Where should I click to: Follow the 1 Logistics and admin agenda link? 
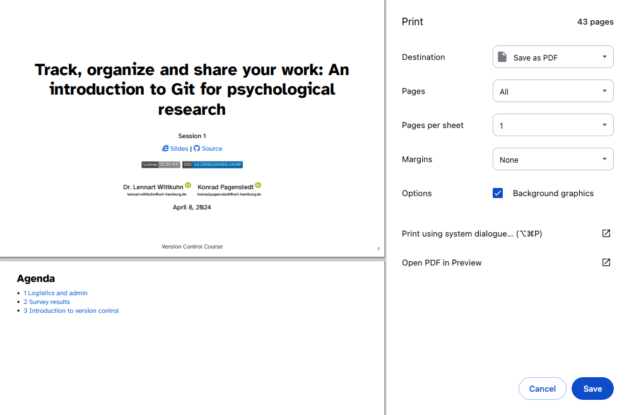tap(56, 293)
